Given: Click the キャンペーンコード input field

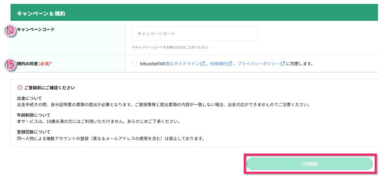Looking at the screenshot, I should (x=195, y=34).
